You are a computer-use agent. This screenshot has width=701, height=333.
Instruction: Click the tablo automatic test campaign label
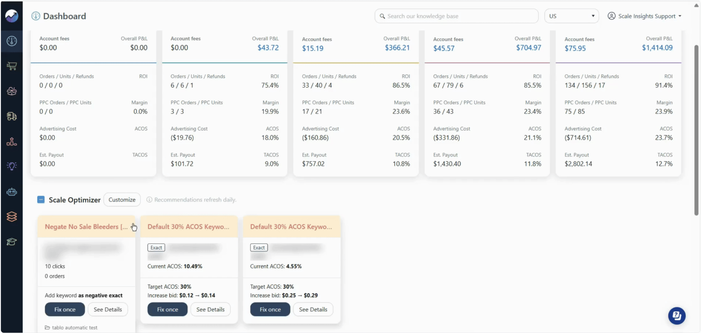pos(75,327)
